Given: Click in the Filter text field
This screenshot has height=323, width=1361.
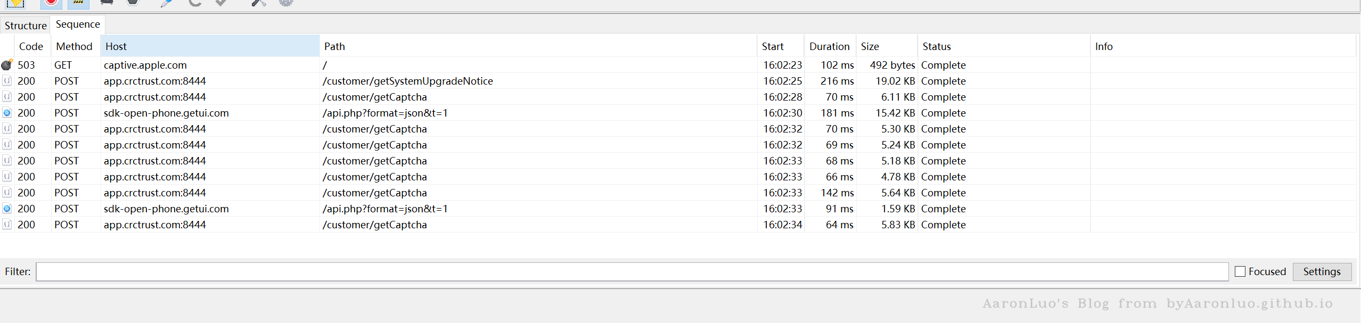Looking at the screenshot, I should coord(632,271).
